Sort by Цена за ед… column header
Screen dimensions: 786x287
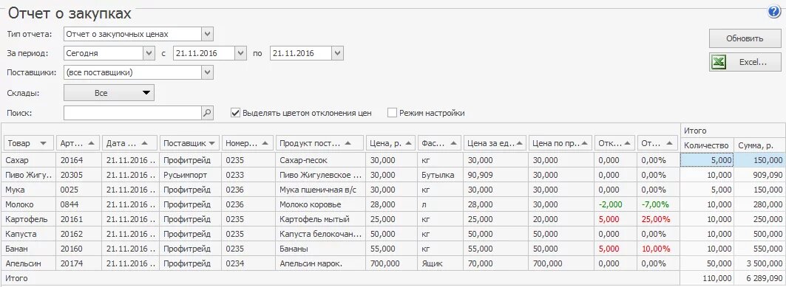pos(495,143)
